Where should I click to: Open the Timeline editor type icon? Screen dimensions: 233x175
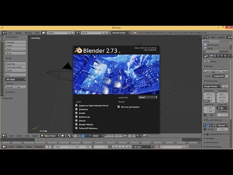pyautogui.click(x=4, y=147)
